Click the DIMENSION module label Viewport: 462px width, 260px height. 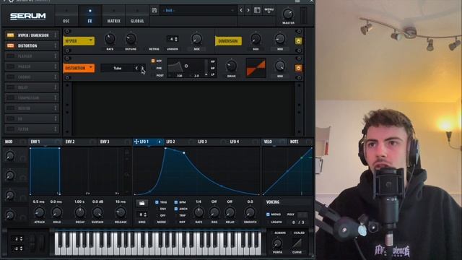click(x=228, y=41)
